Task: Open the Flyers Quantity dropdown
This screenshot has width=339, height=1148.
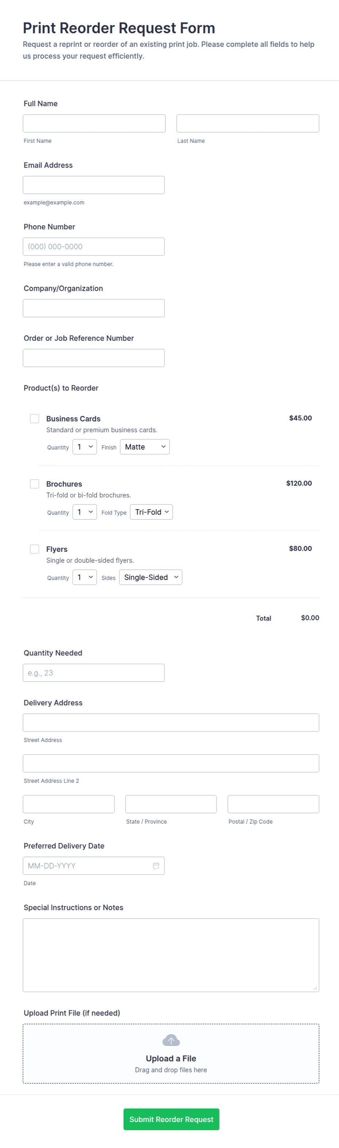Action: click(85, 577)
